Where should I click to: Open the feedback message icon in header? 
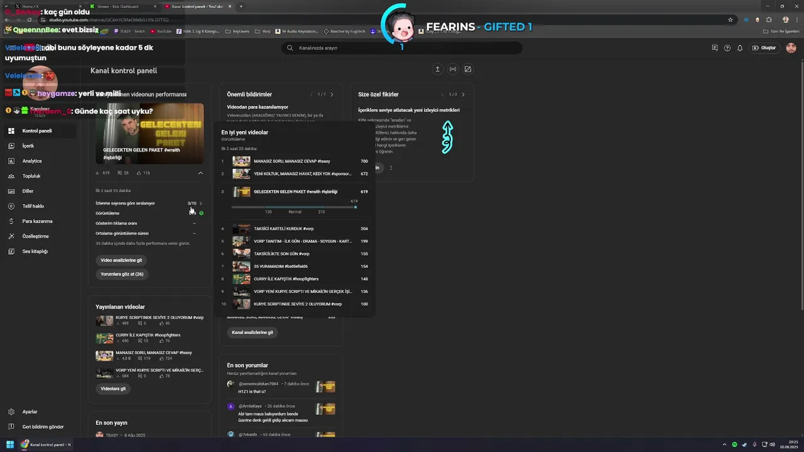click(x=715, y=48)
